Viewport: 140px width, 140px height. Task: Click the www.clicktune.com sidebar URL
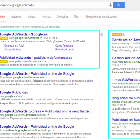[x=126, y=124]
